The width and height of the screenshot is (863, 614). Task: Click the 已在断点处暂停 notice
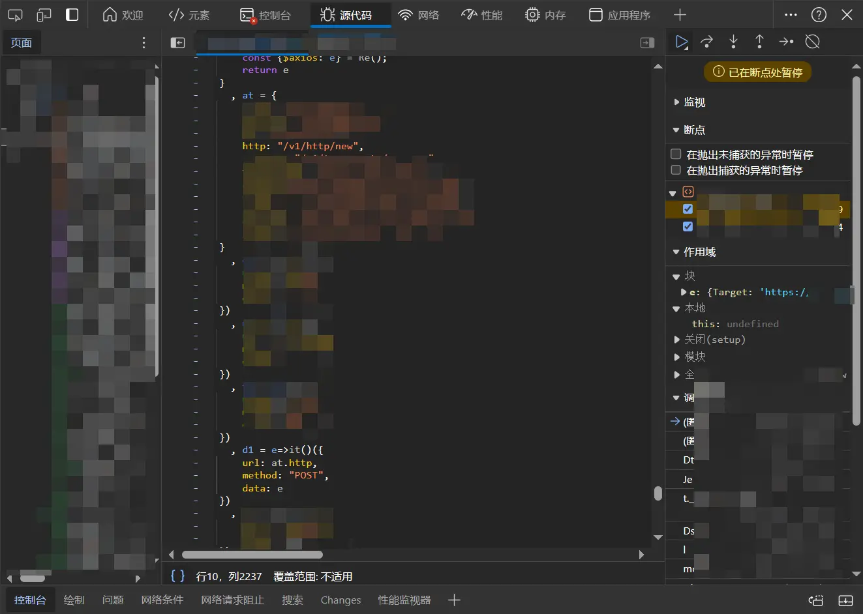(x=757, y=72)
